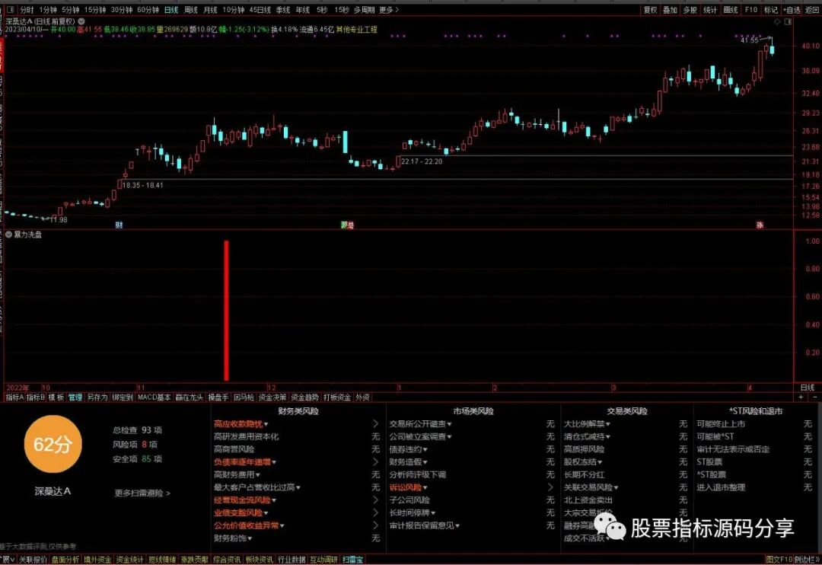
Task: Expand 经营现金流风险 row chevron
Action: (375, 500)
